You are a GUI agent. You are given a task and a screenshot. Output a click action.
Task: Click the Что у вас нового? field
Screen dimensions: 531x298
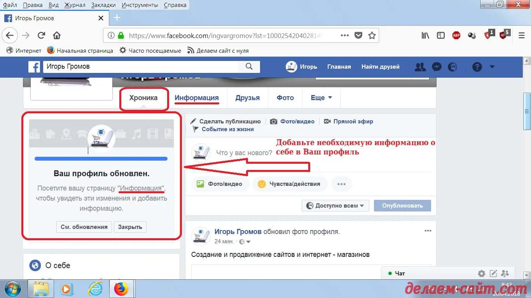(x=244, y=153)
